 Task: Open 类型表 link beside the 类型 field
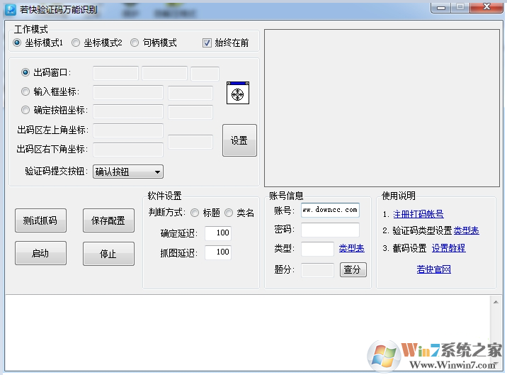pos(351,248)
